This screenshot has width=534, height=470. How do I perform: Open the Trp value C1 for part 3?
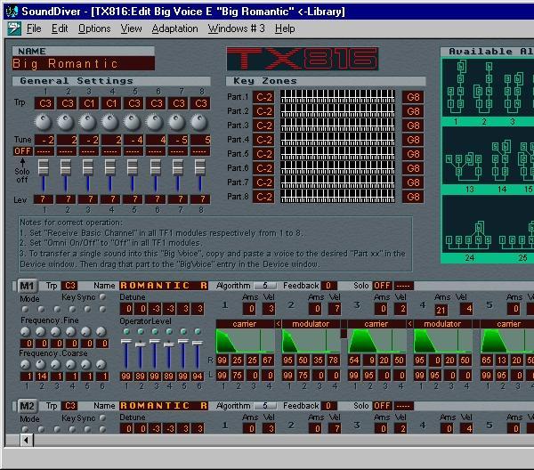[88, 103]
